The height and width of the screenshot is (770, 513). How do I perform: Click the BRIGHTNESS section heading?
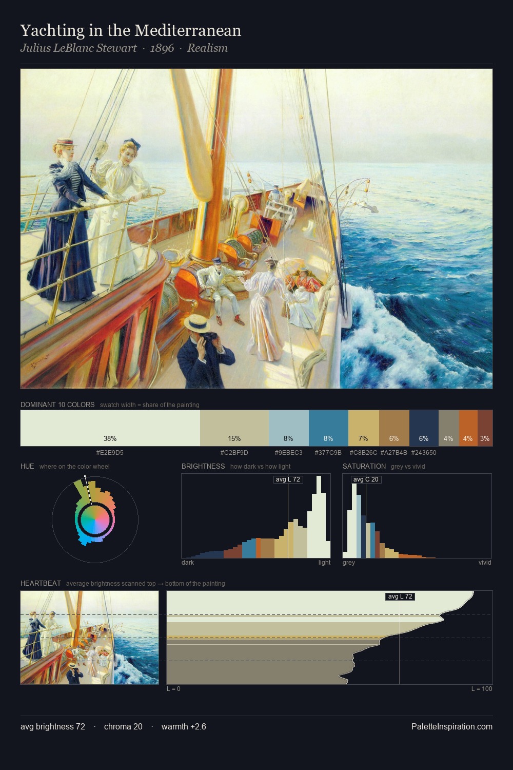[x=203, y=466]
